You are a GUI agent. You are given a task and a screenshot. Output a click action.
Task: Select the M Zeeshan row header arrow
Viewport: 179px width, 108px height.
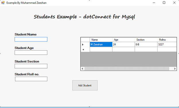coord(85,45)
